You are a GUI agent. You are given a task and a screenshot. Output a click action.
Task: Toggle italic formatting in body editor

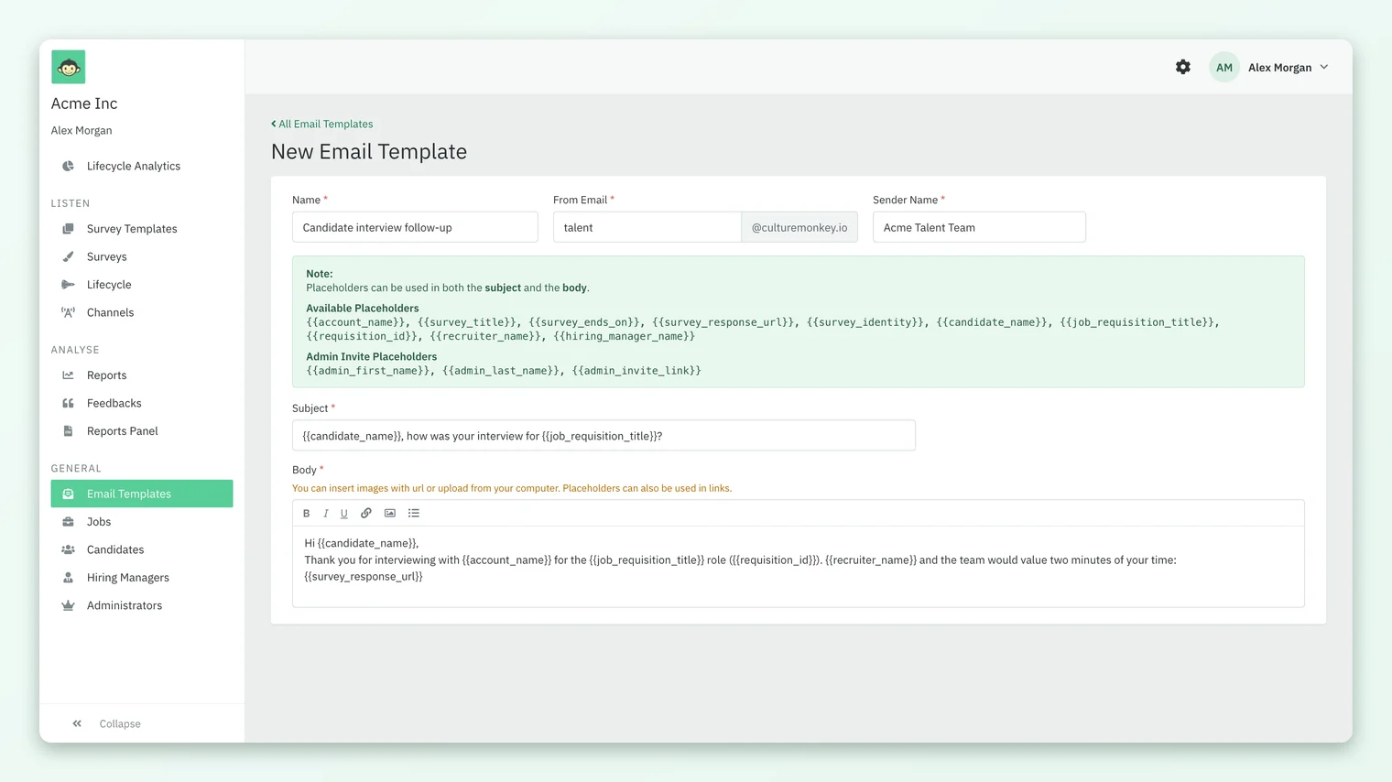[325, 514]
